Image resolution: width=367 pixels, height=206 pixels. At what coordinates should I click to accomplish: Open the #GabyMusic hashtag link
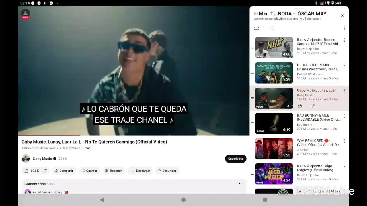point(71,148)
